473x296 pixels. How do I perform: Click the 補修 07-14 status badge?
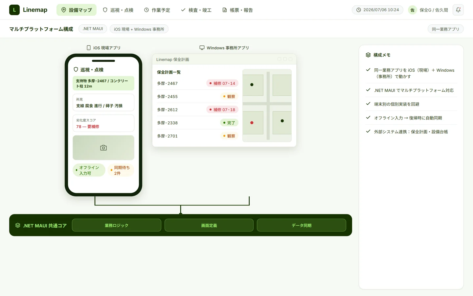pyautogui.click(x=222, y=83)
